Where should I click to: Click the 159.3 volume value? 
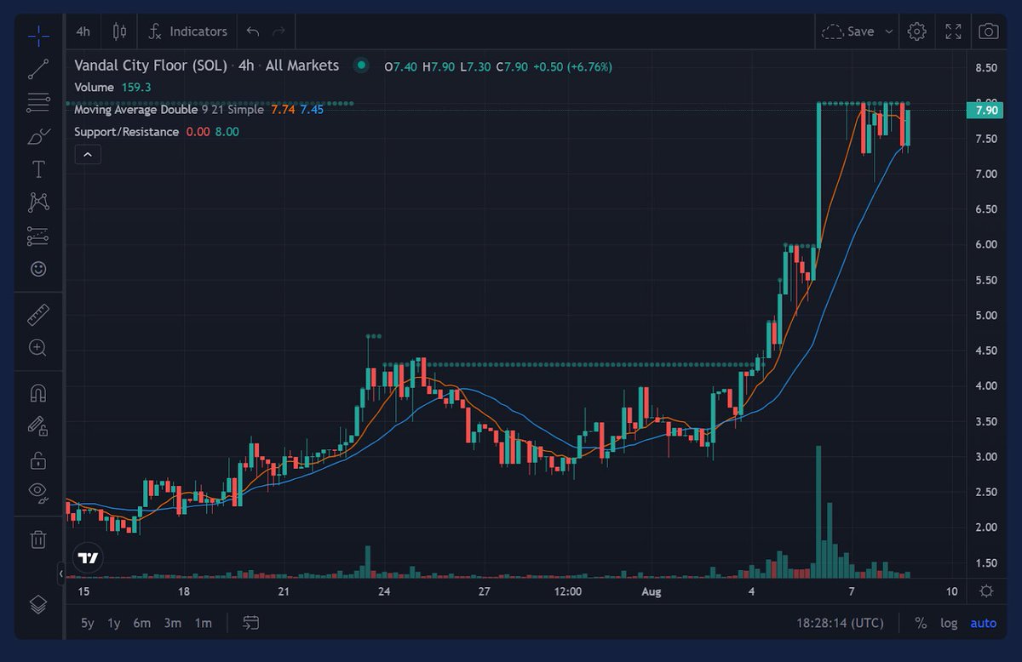coord(136,87)
